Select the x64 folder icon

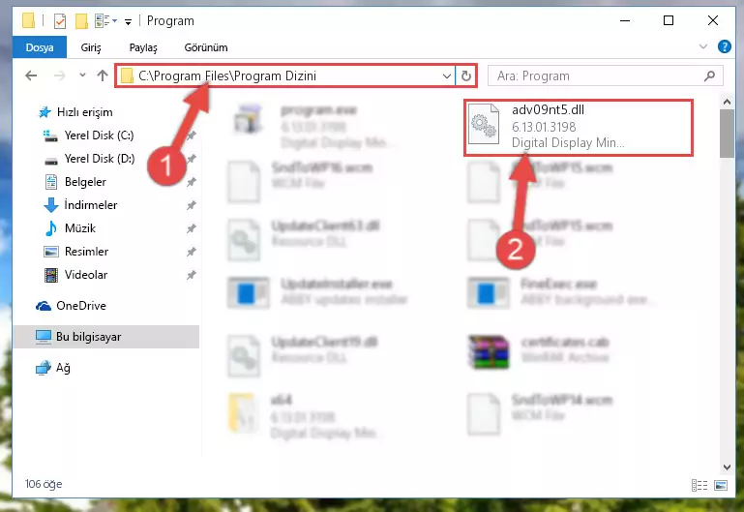[x=243, y=412]
